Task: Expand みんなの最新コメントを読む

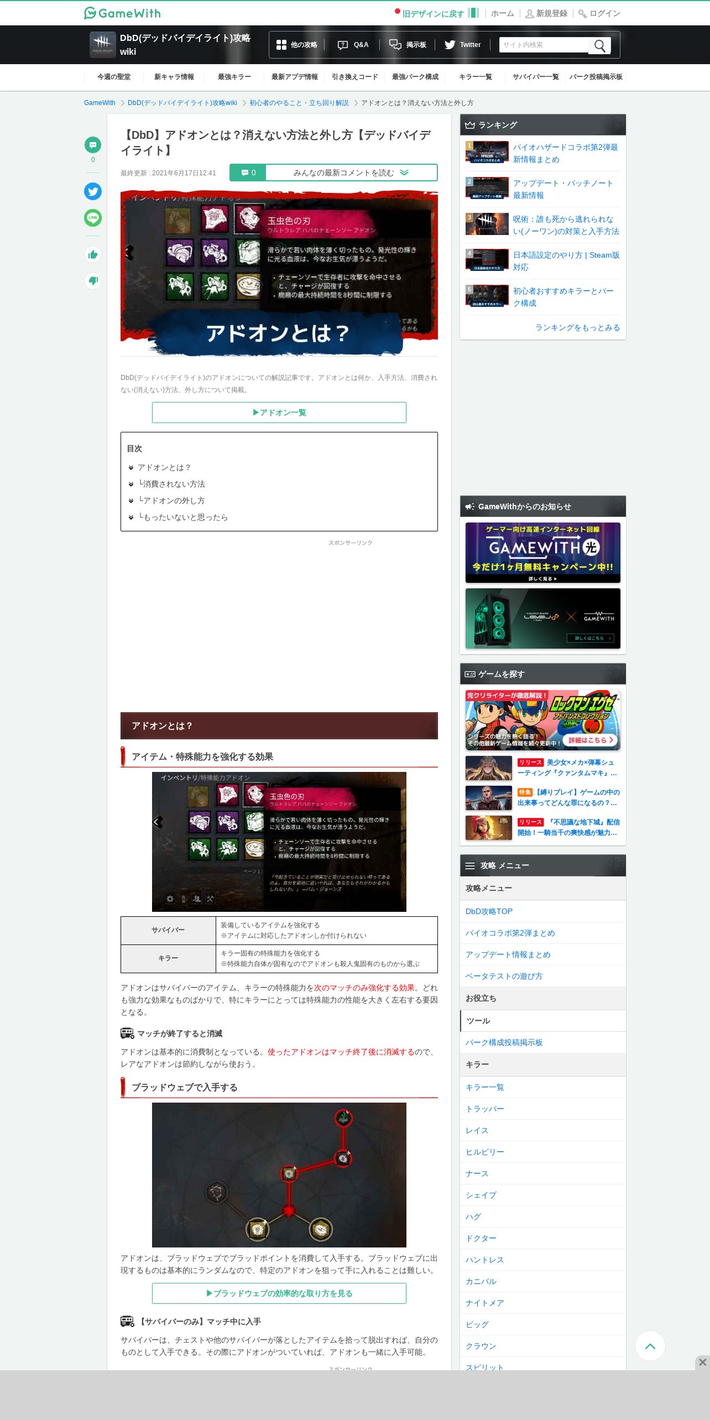Action: click(x=351, y=173)
